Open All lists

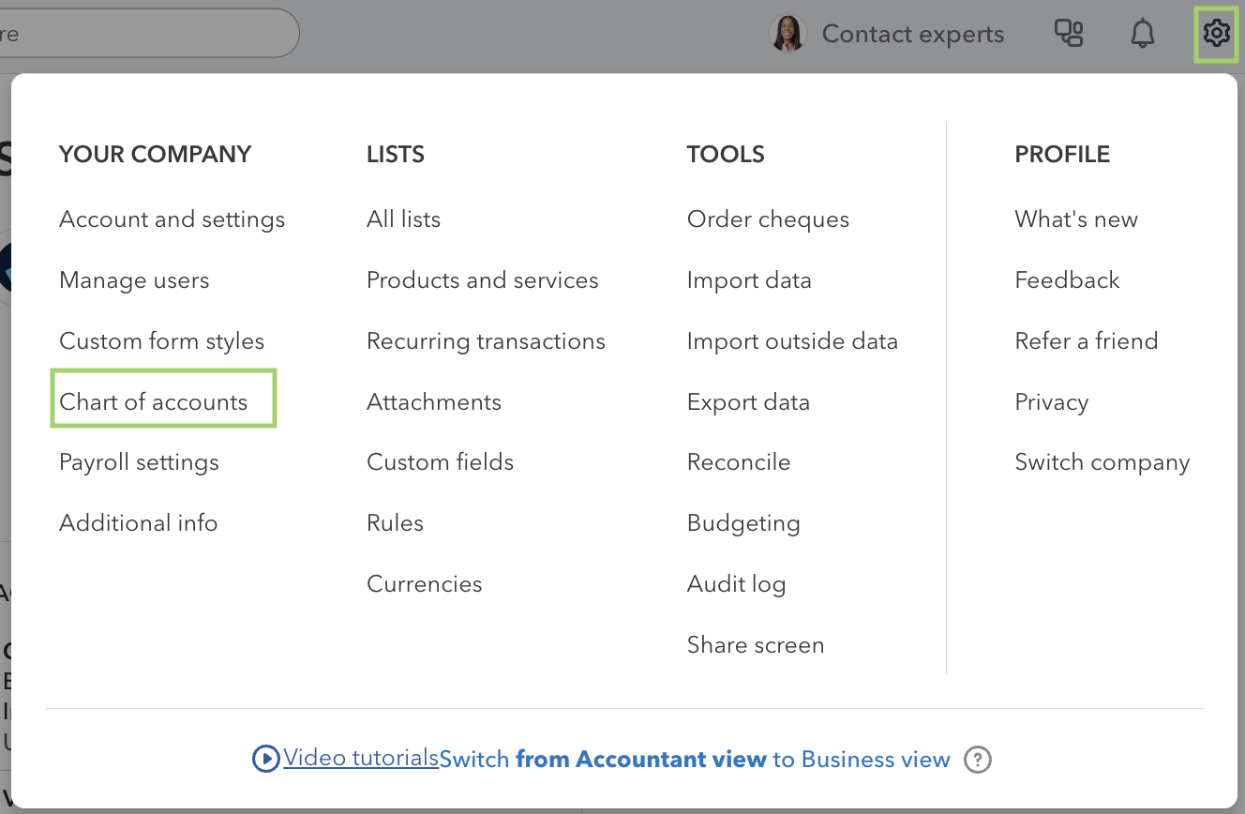pos(403,219)
